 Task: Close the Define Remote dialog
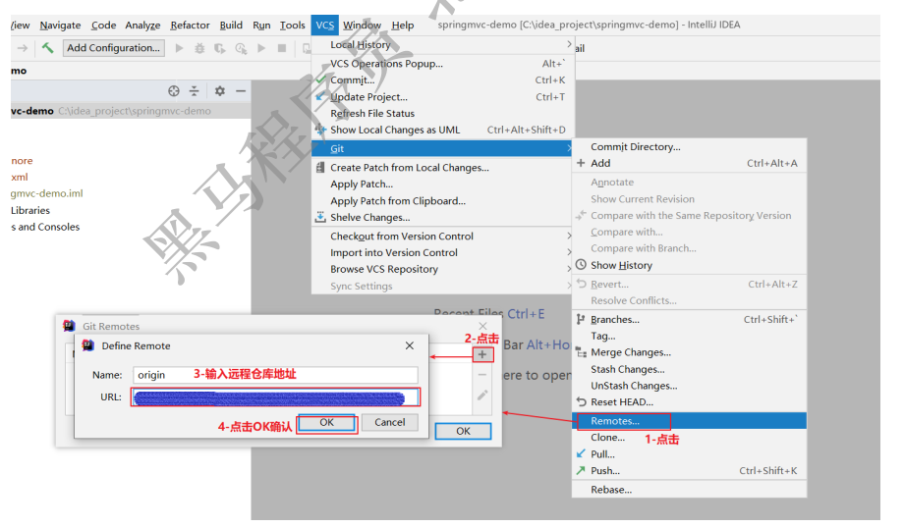pos(410,345)
